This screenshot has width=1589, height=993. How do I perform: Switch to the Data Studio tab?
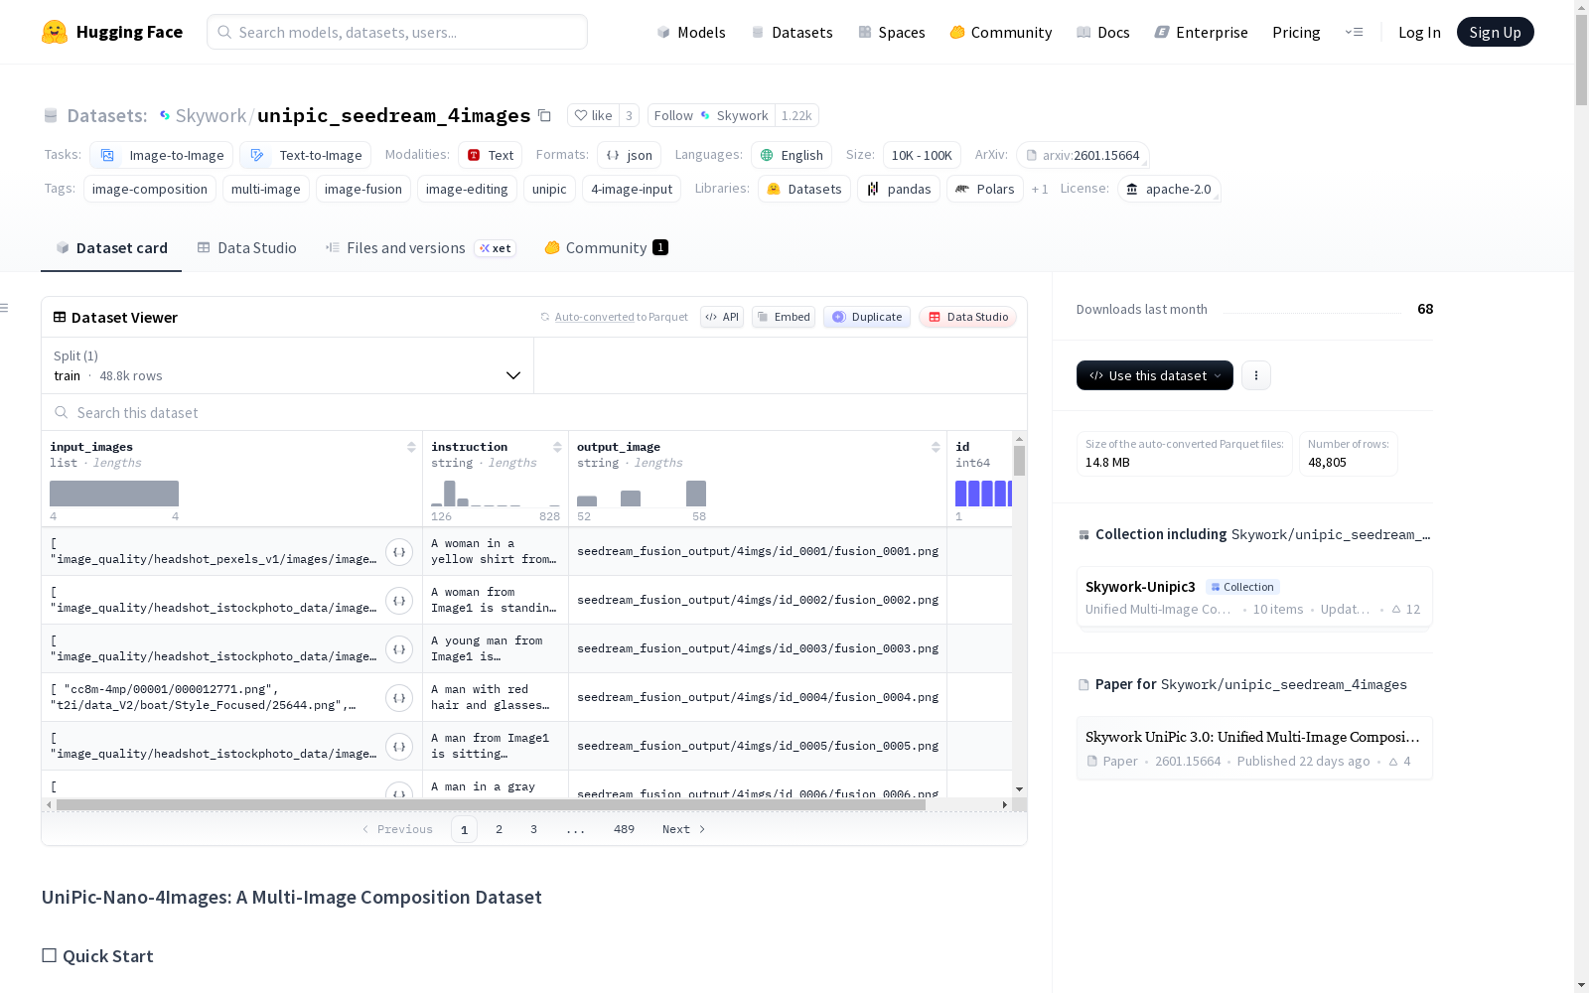(x=247, y=248)
